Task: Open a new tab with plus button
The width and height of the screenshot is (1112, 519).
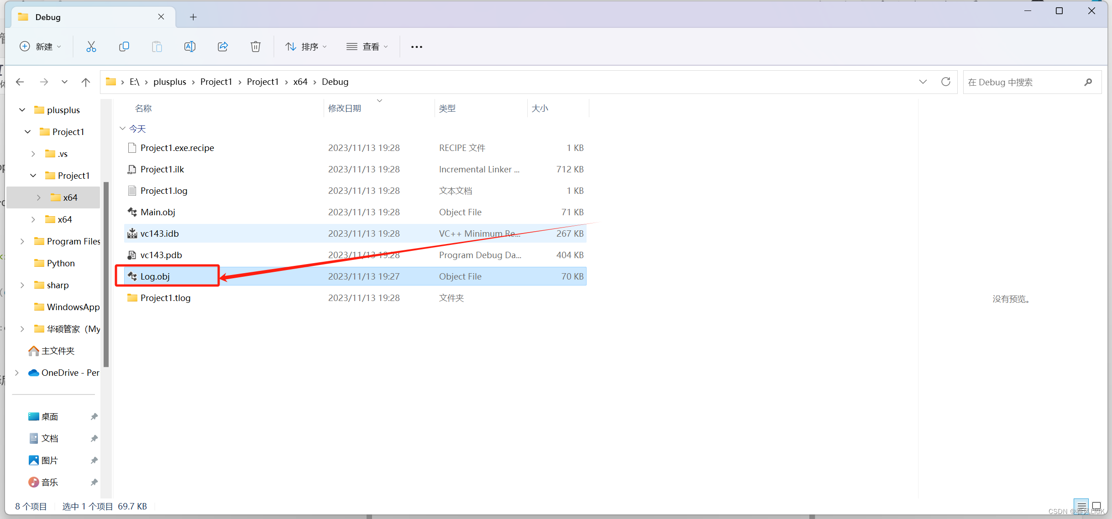Action: 193,17
